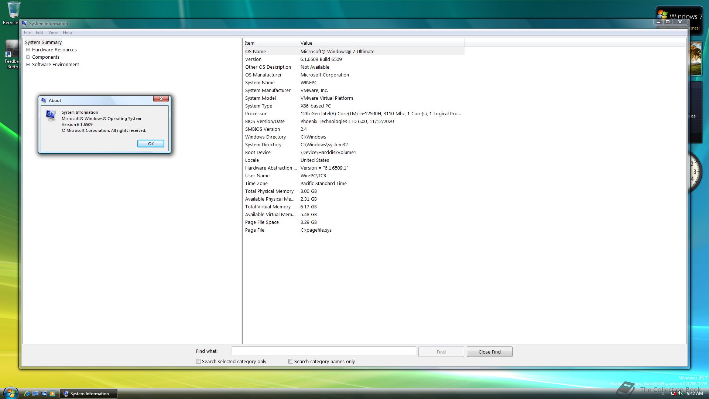
Task: Click the About dialog title icon
Action: 44,100
